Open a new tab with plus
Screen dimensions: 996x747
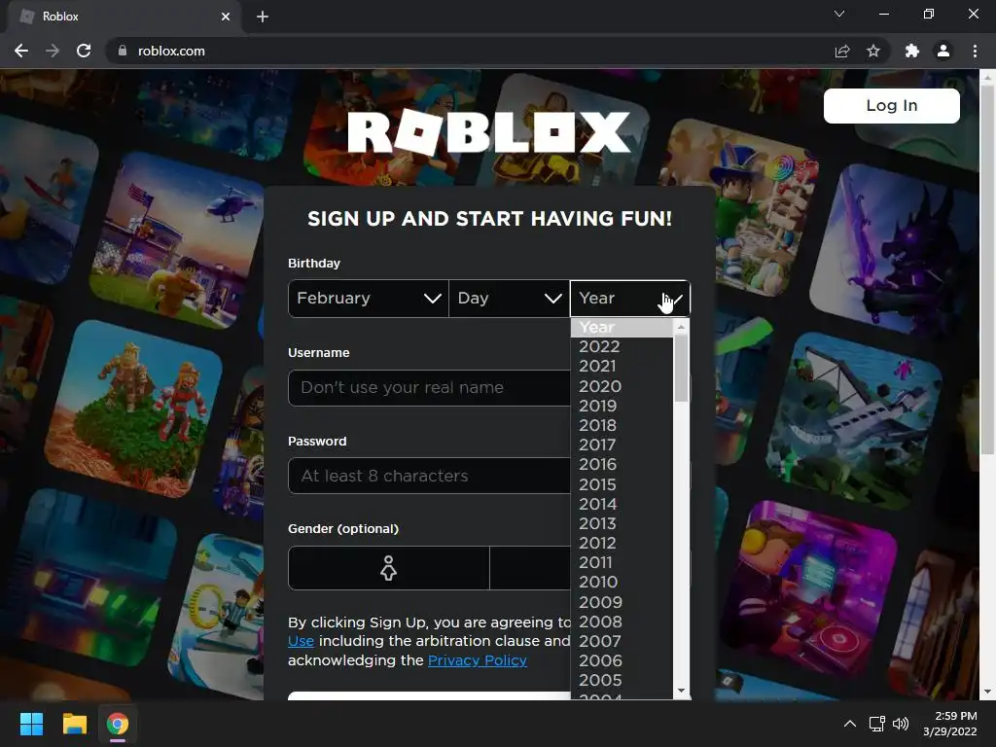263,17
